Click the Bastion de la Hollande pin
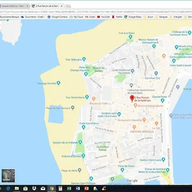Image resolution: width=192 pixels, height=192 pixels. (80, 142)
